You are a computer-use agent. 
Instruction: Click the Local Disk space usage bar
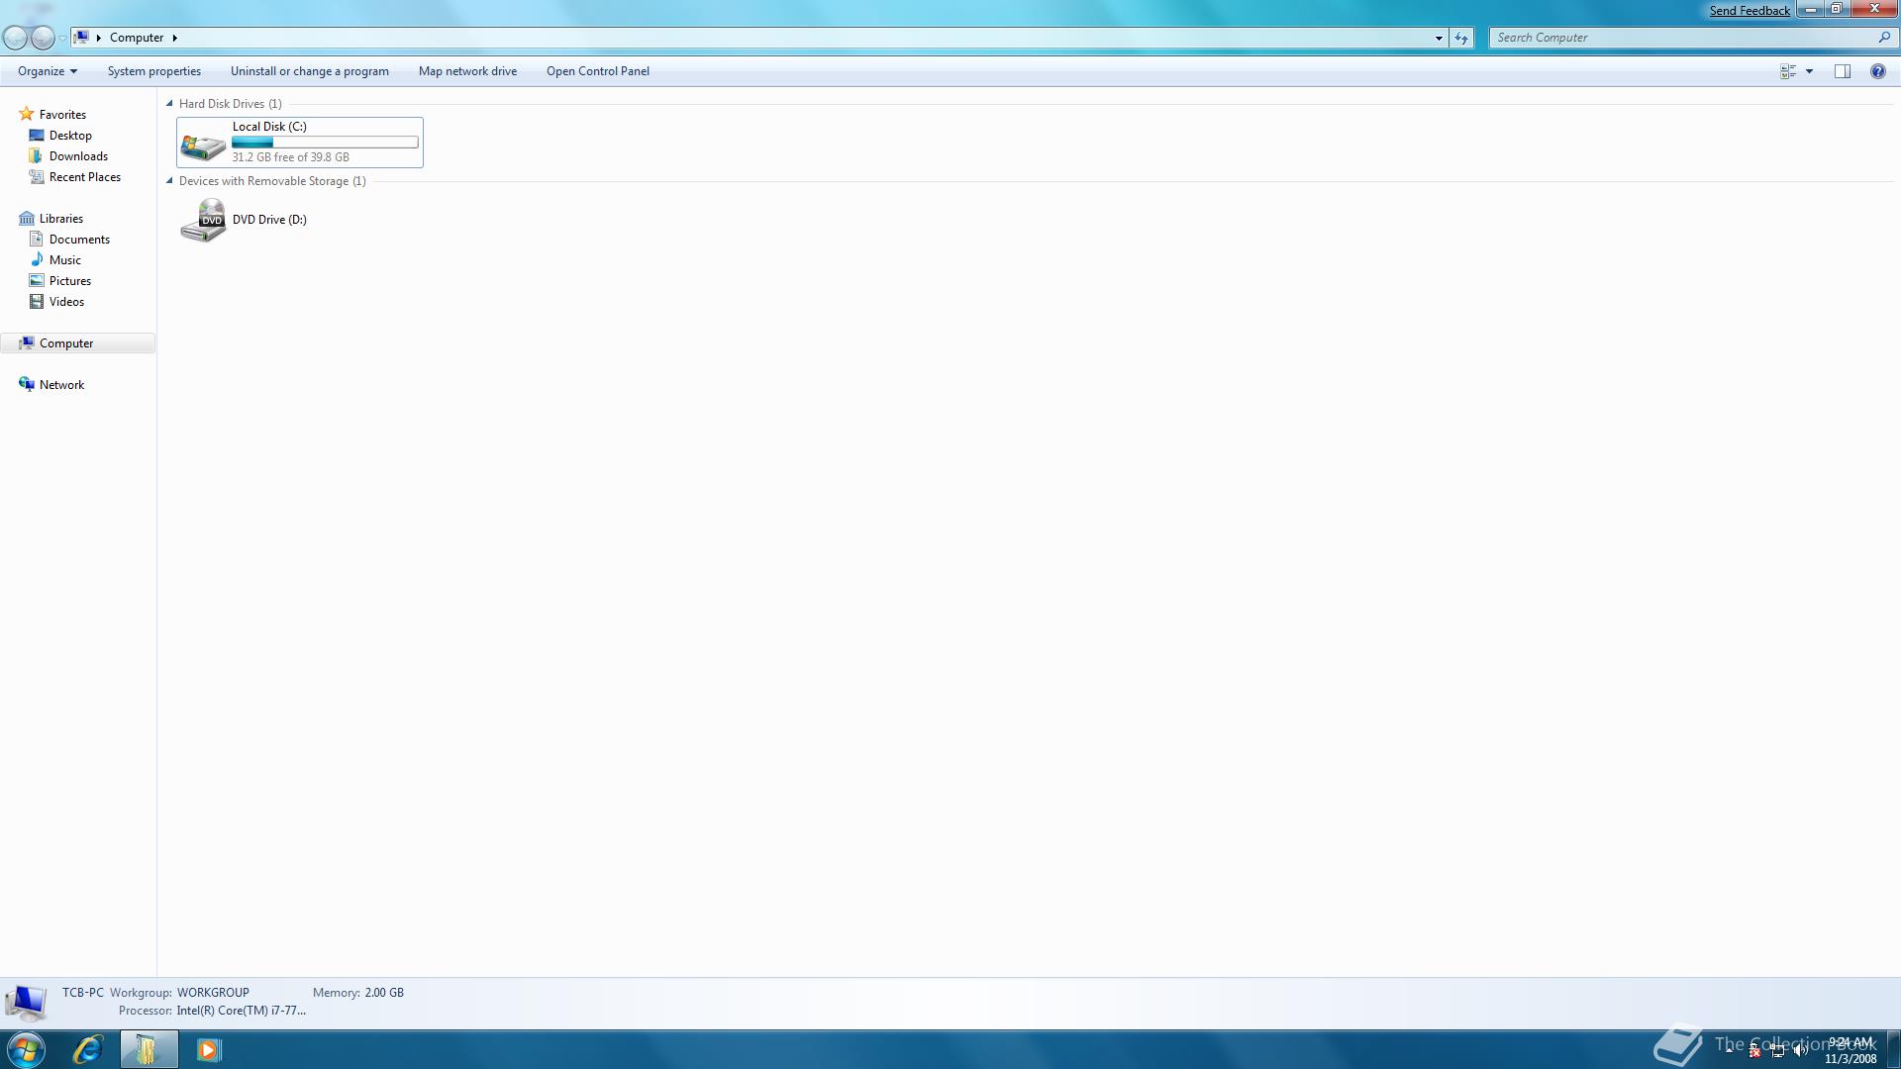325,143
